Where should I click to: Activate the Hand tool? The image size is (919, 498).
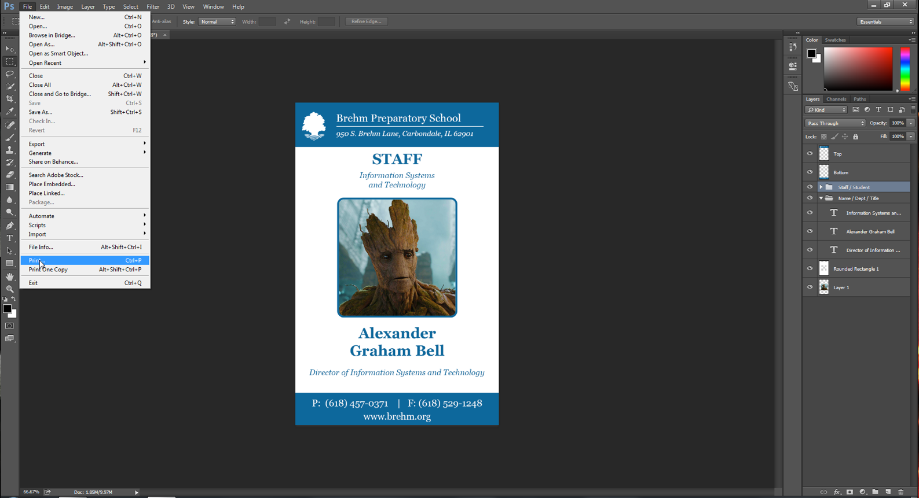coord(10,276)
